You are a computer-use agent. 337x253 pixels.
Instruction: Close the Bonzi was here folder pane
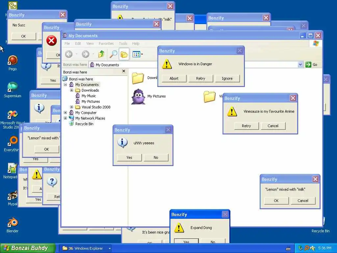[x=124, y=71]
